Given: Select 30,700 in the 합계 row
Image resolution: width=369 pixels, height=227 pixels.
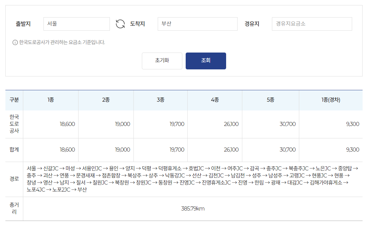Looking at the screenshot, I should point(287,150).
